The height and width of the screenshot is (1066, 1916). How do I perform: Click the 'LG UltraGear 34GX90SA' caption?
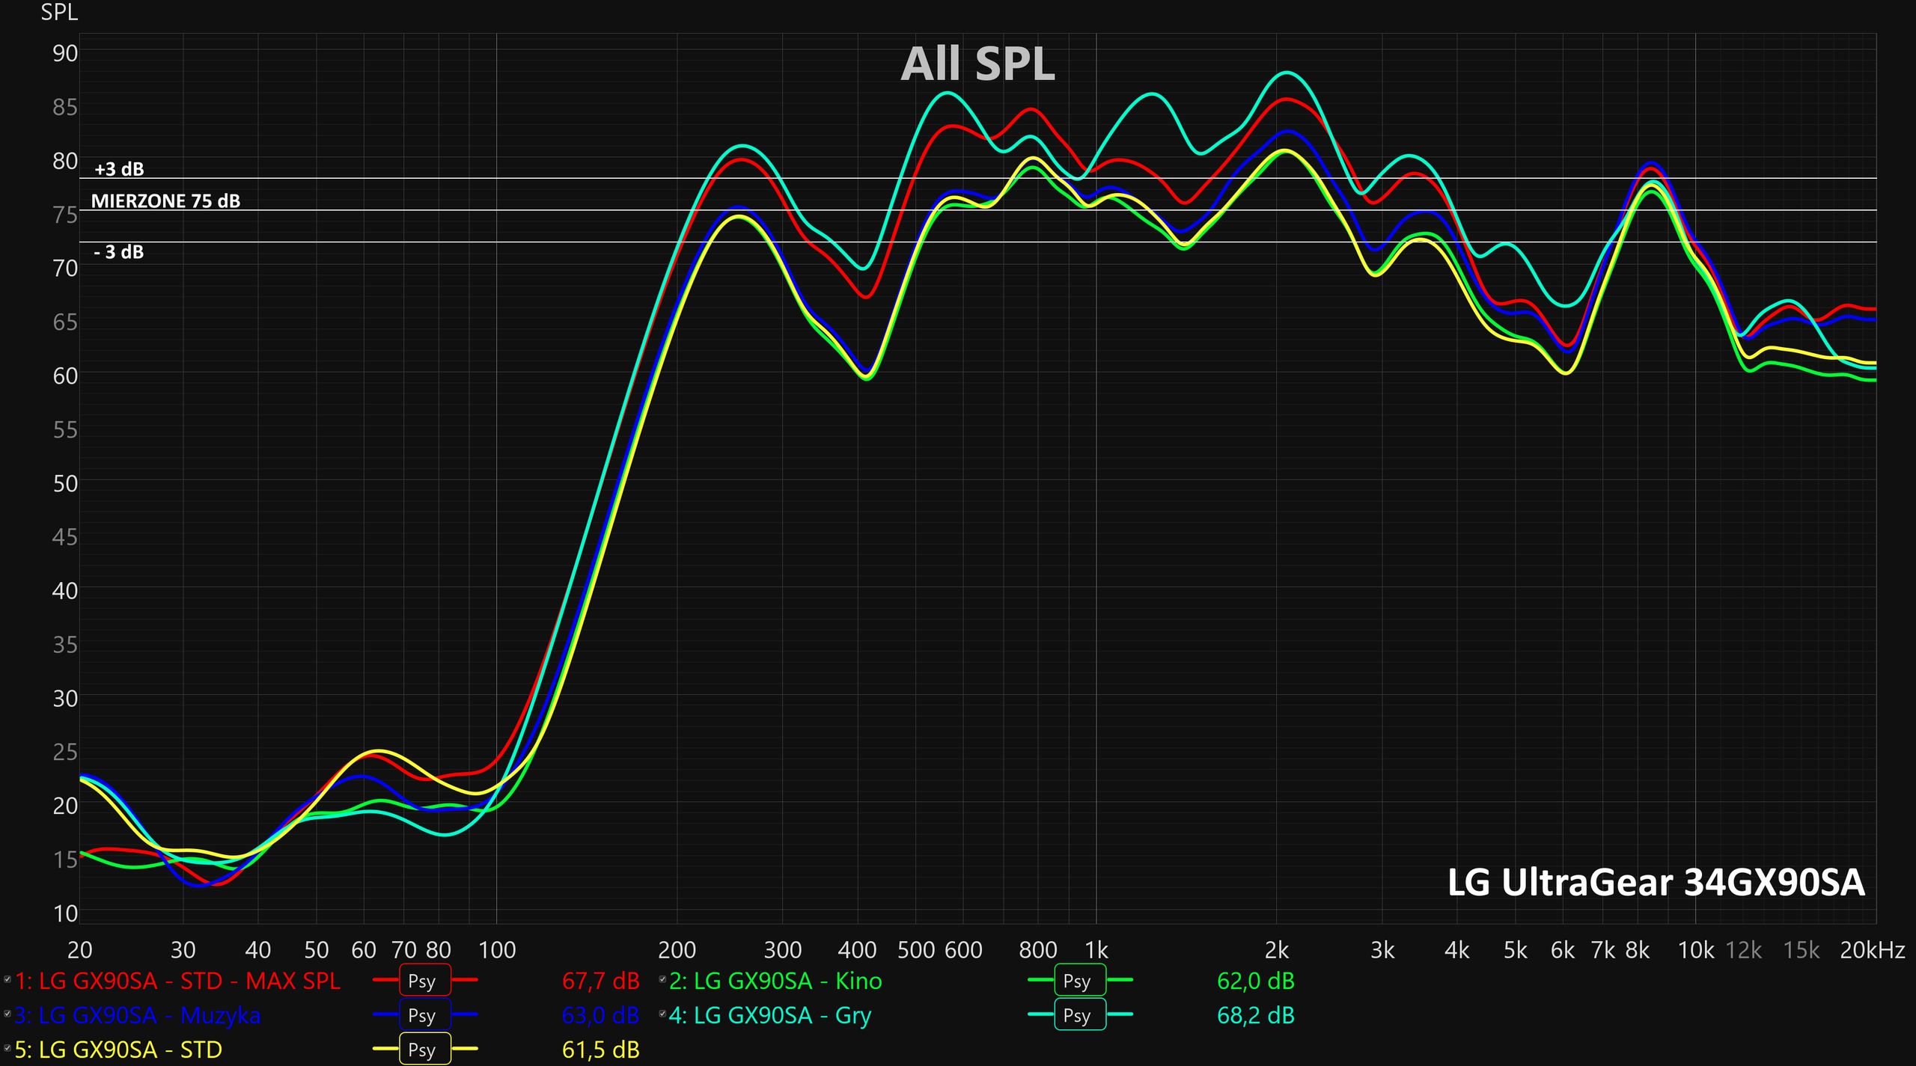coord(1656,882)
